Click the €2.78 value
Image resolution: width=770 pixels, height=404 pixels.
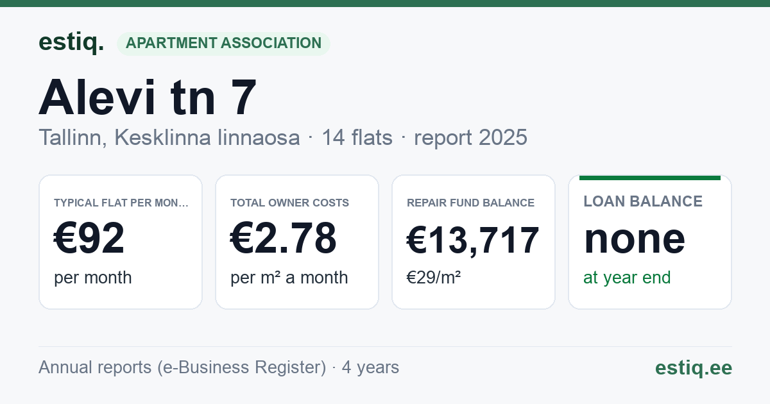(x=284, y=239)
